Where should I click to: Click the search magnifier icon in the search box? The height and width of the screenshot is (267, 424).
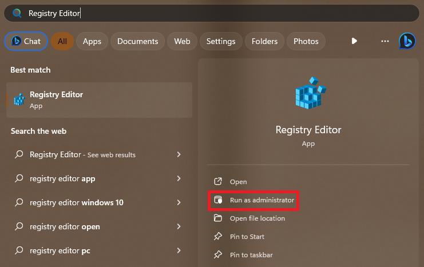coord(17,13)
